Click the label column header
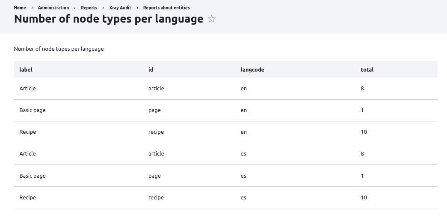Screen dimensions: 447x222 pos(26,69)
